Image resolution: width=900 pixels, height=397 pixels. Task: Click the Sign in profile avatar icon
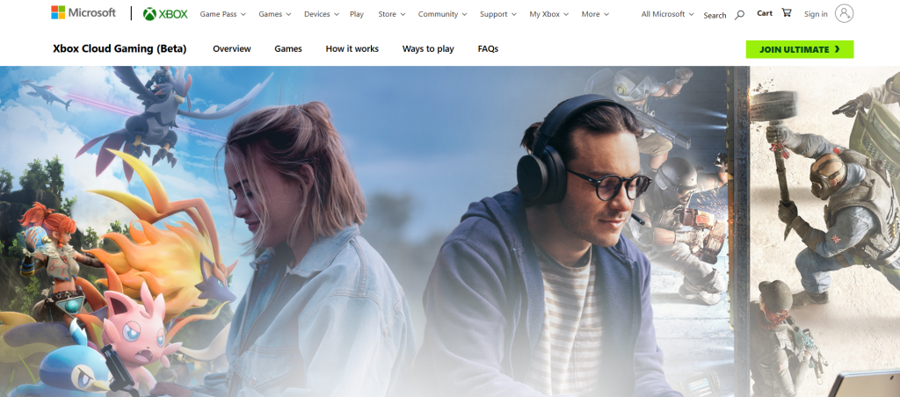844,13
